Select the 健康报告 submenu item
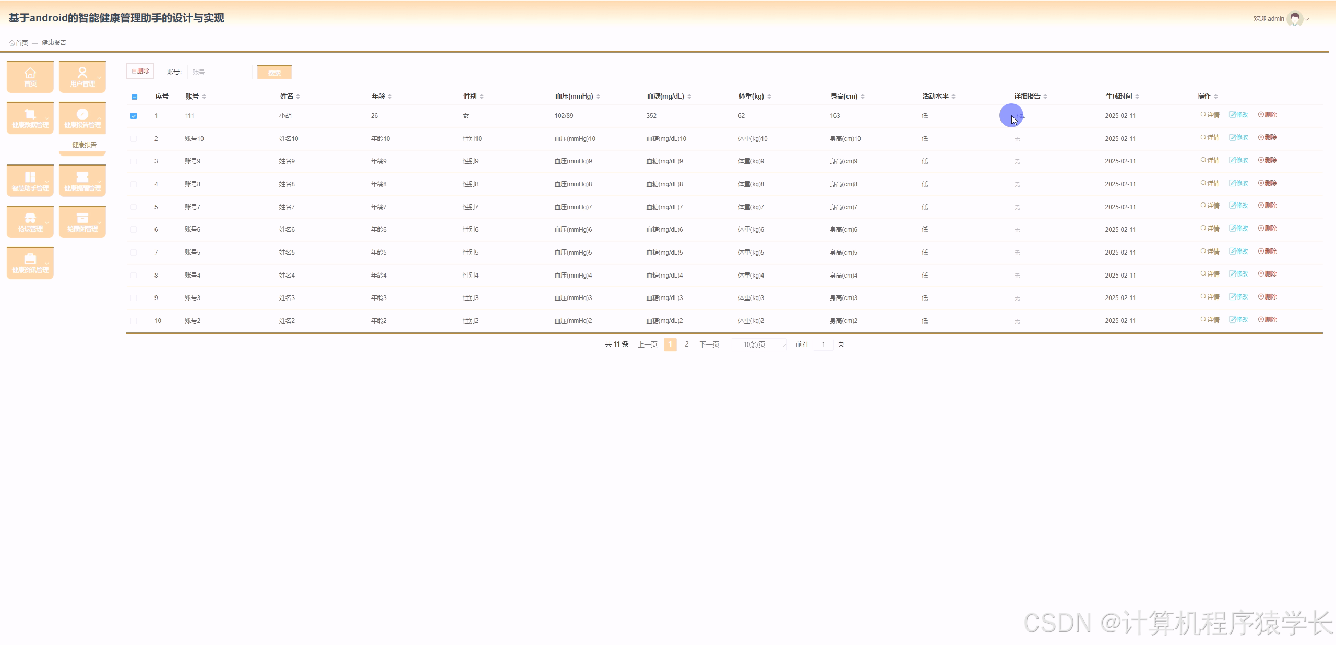Image resolution: width=1336 pixels, height=645 pixels. pos(84,145)
